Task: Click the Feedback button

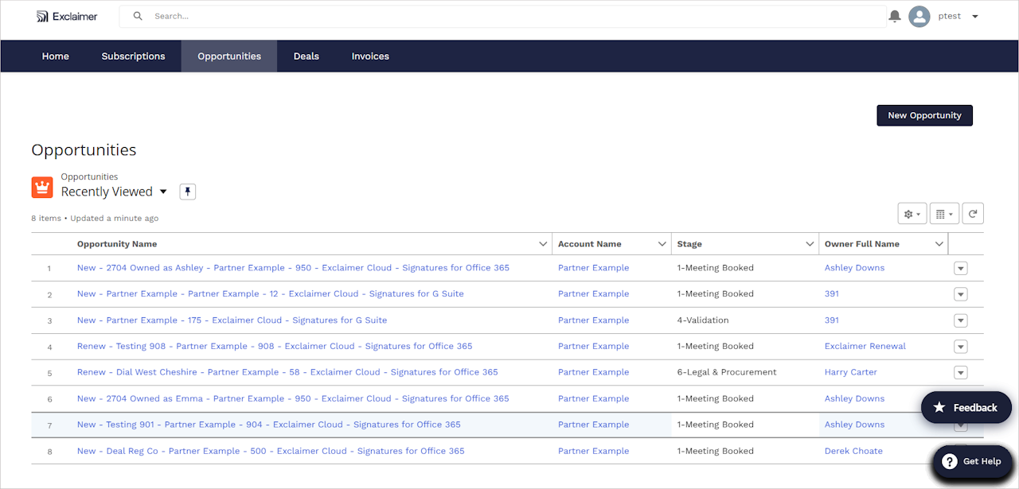Action: [966, 407]
